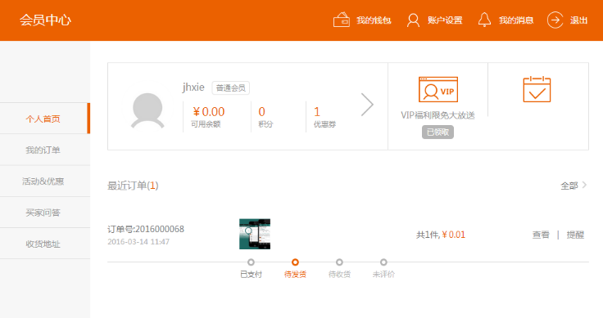Click the 未评价 progress step marker
The image size is (603, 318).
383,262
